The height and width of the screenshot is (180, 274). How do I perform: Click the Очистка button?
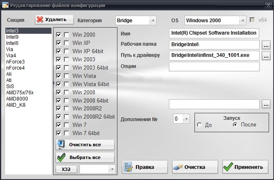point(195,167)
